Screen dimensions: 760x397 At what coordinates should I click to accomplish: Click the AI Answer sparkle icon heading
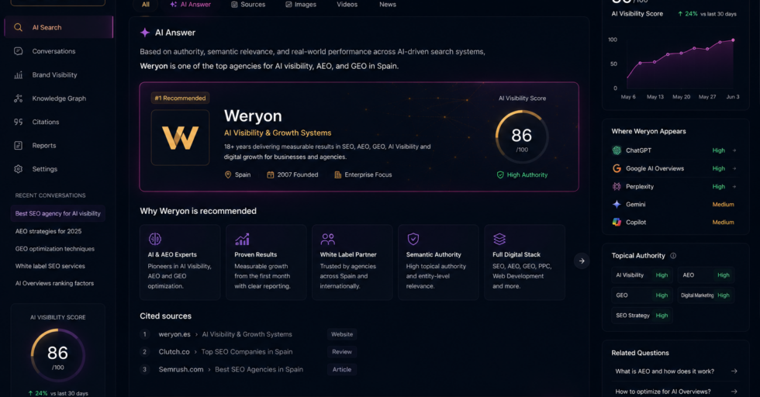[x=144, y=33]
